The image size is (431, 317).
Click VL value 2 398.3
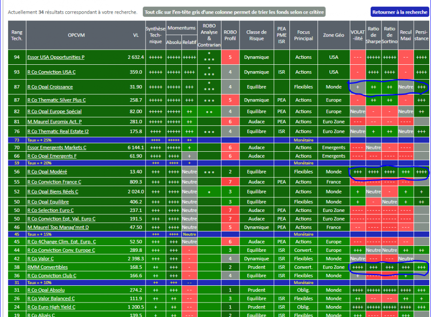pyautogui.click(x=136, y=259)
